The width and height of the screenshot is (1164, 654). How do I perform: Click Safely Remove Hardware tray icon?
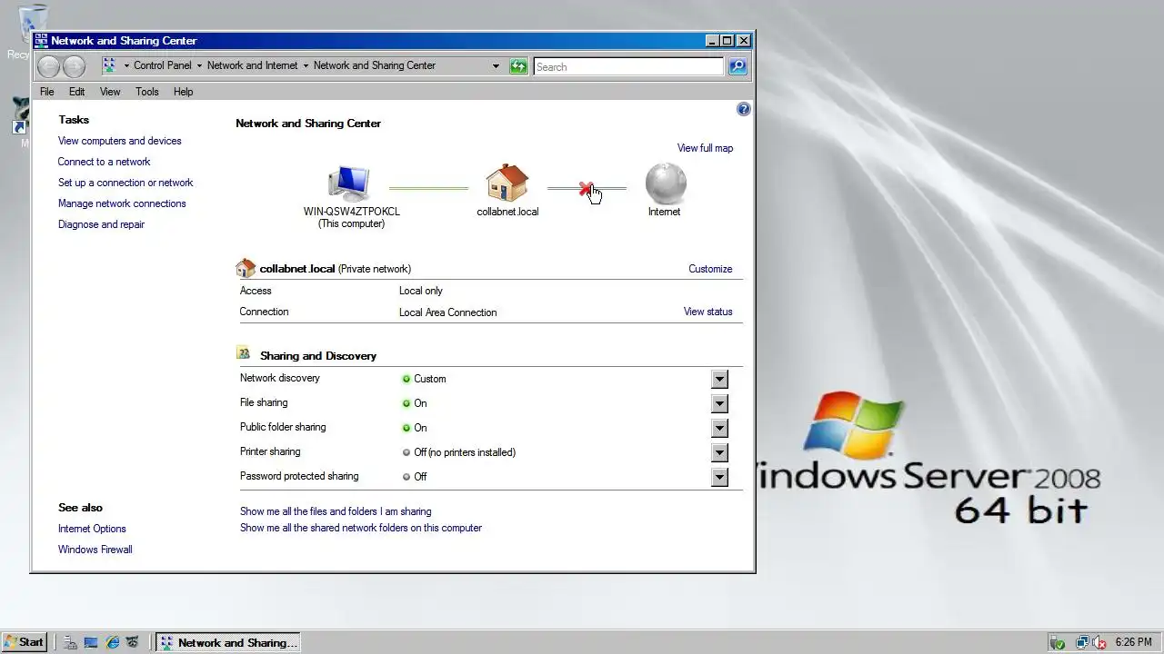1057,642
